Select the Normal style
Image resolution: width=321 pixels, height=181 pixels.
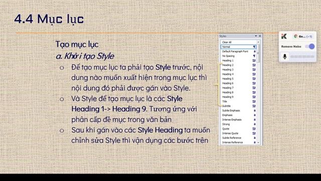[x=239, y=47]
